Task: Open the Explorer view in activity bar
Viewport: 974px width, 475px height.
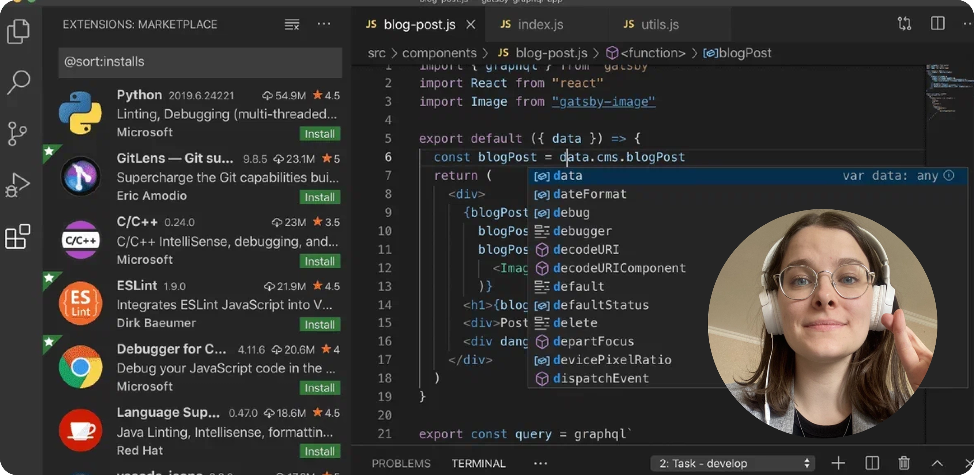Action: [18, 31]
